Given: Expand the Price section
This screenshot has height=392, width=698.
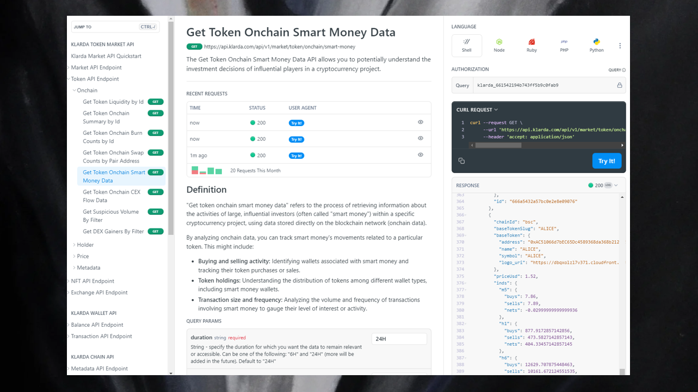Looking at the screenshot, I should pos(75,256).
